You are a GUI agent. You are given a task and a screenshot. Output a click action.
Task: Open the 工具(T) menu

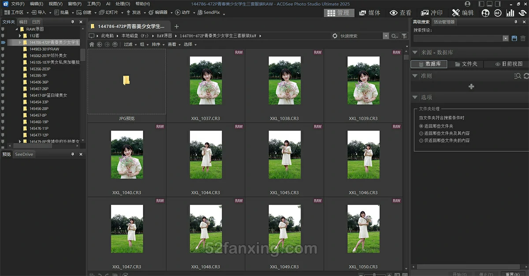coord(94,4)
